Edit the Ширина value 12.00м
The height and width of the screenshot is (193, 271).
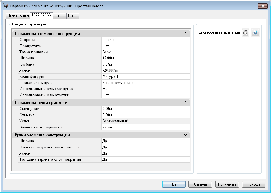click(145, 58)
